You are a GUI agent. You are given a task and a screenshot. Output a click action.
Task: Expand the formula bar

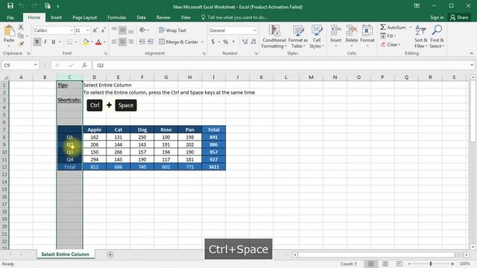(x=472, y=65)
